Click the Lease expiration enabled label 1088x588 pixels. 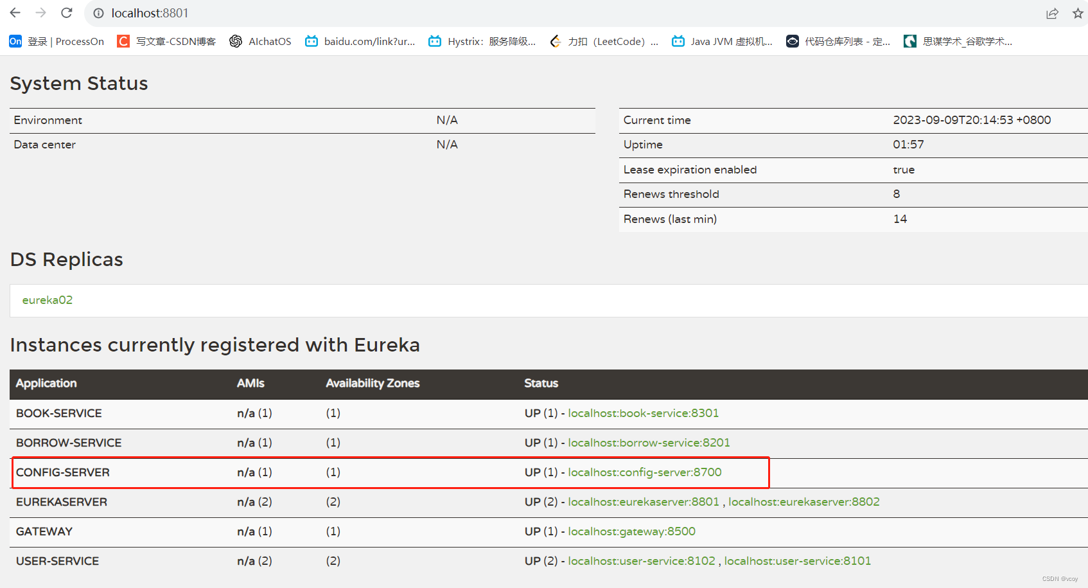690,170
